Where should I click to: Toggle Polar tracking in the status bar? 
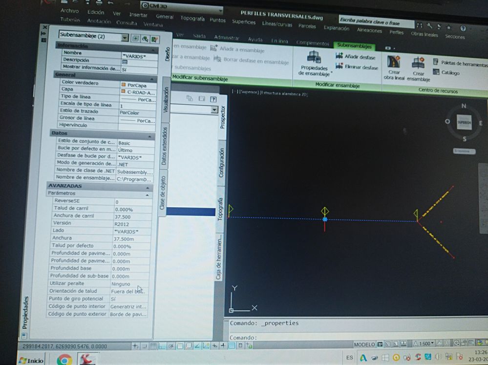click(x=171, y=345)
